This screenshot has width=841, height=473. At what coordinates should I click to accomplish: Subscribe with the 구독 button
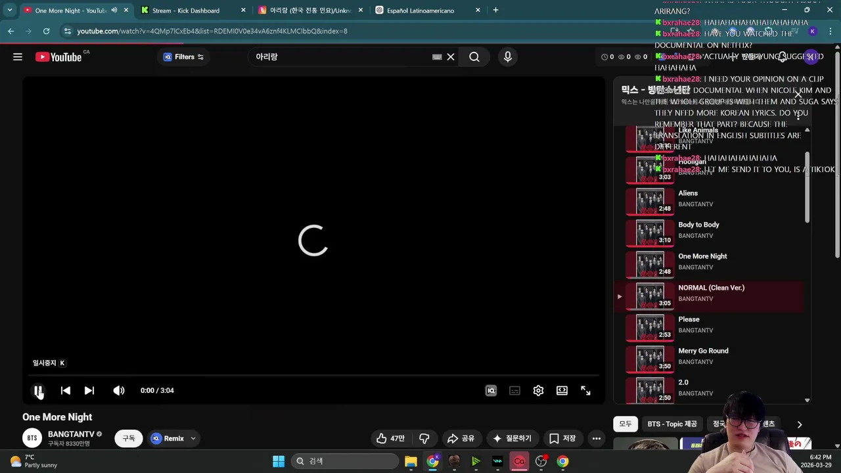click(x=129, y=438)
